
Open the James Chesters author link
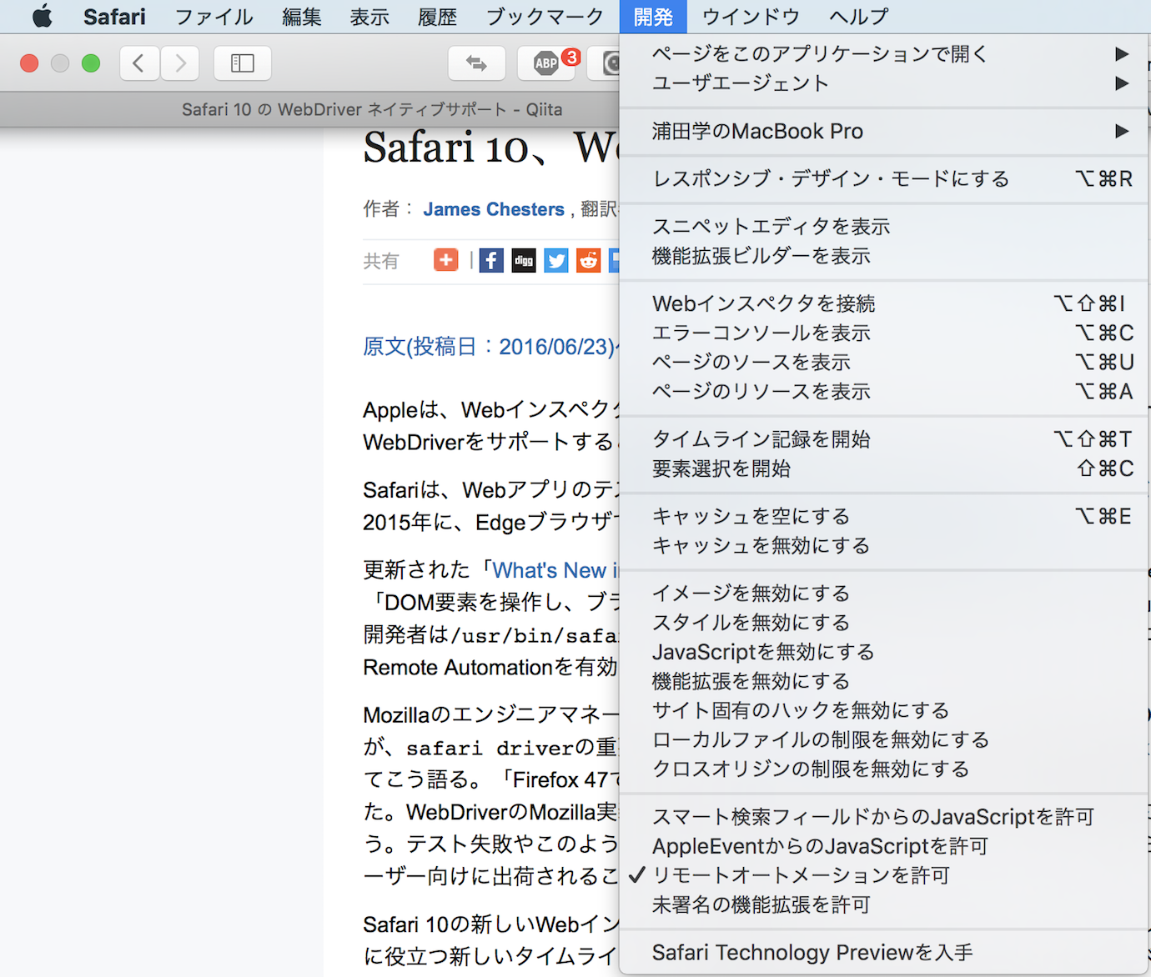(x=493, y=208)
